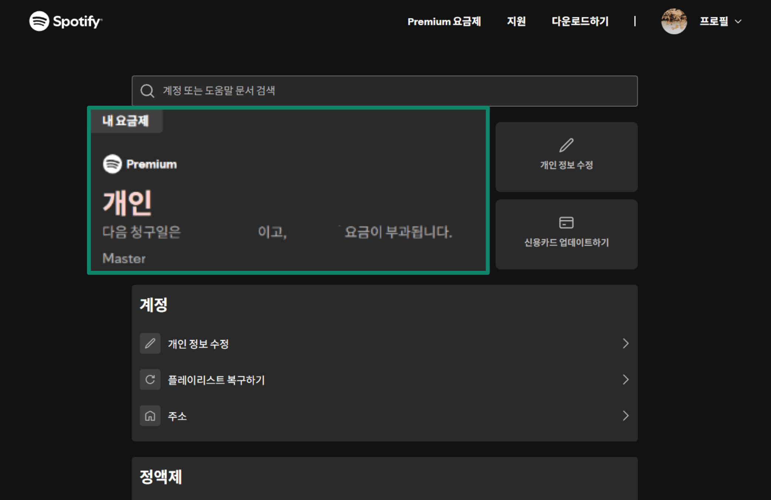
Task: Click the Premium plan Spotify badge icon
Action: (112, 164)
